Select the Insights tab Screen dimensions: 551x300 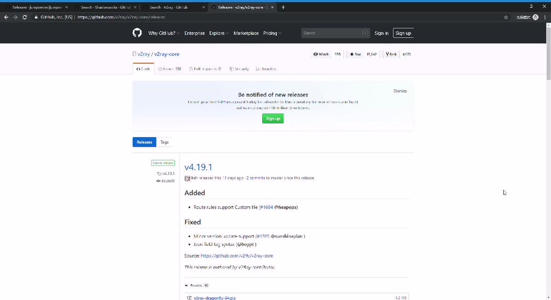tap(266, 69)
